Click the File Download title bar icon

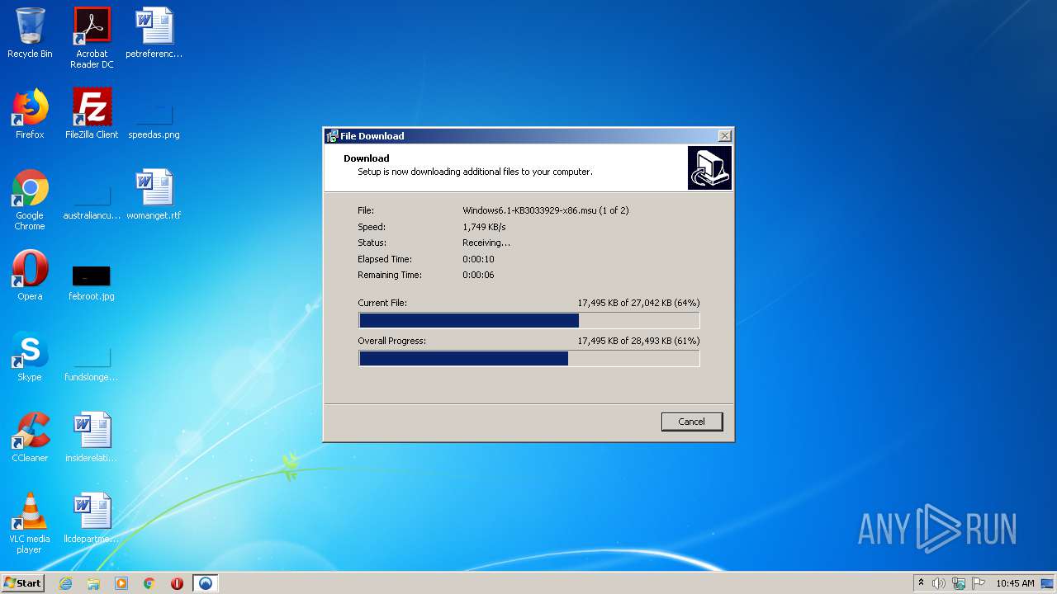(x=332, y=136)
